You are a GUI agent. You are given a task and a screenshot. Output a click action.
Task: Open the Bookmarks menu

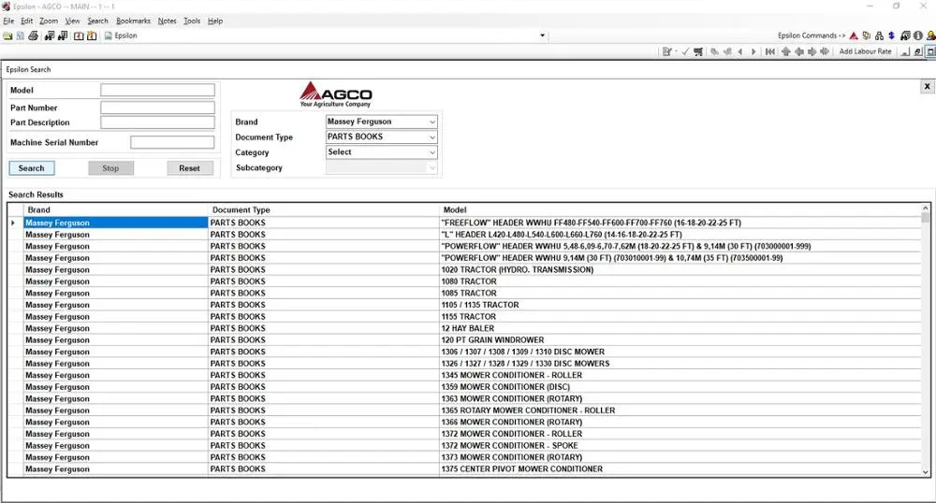coord(133,21)
